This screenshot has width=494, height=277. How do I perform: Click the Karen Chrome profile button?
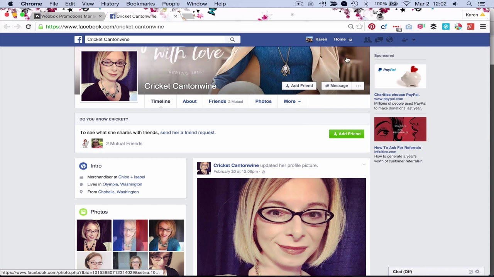click(474, 15)
